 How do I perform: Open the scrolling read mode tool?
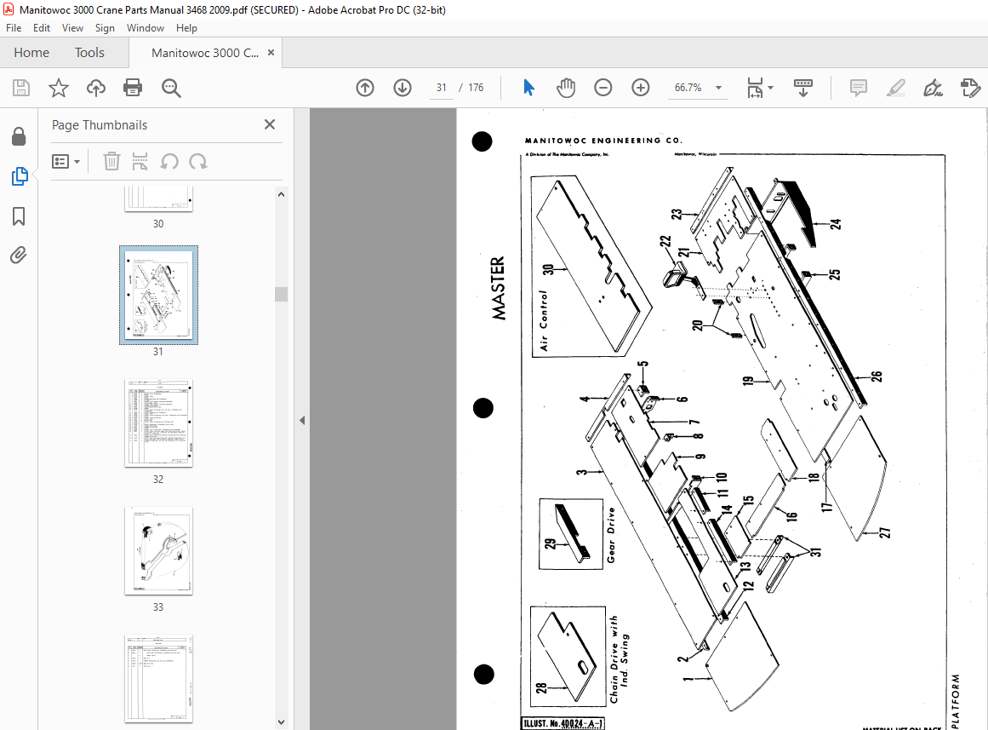[x=802, y=88]
